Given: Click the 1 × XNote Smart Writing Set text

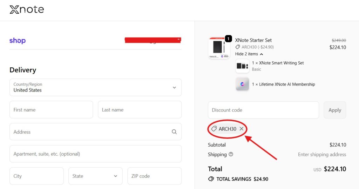Looking at the screenshot, I should click(x=278, y=63).
